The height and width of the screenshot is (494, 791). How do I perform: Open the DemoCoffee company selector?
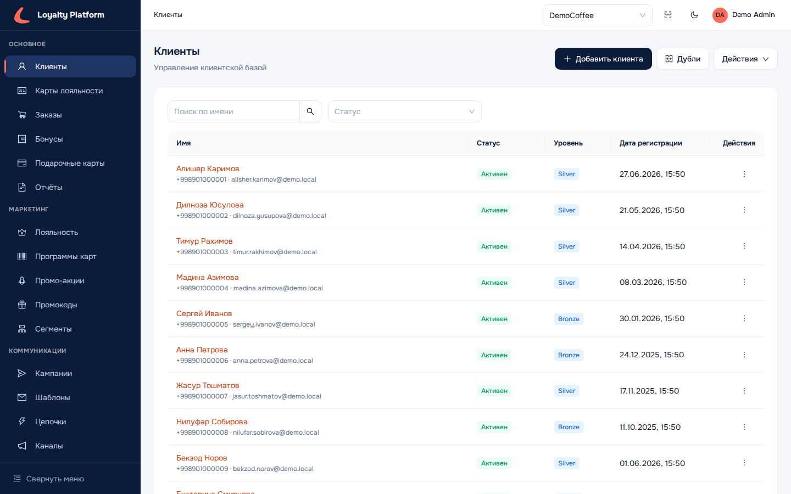click(597, 15)
